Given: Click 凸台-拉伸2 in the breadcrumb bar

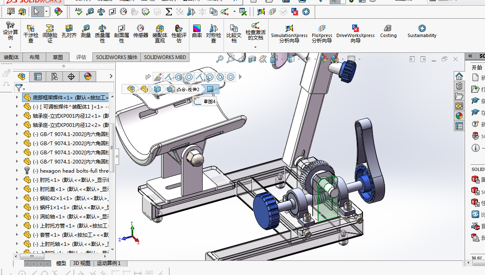Looking at the screenshot, I should point(188,89).
